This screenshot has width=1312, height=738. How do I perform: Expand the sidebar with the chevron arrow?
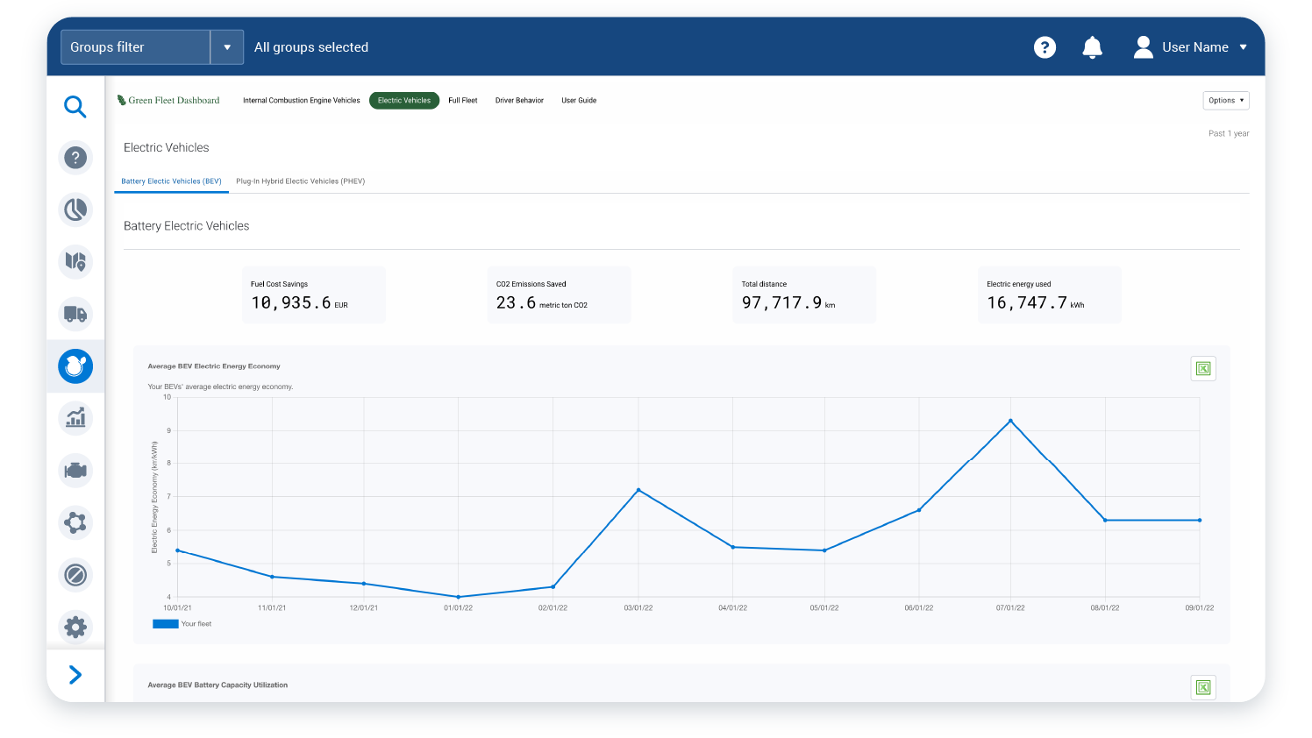coord(75,675)
